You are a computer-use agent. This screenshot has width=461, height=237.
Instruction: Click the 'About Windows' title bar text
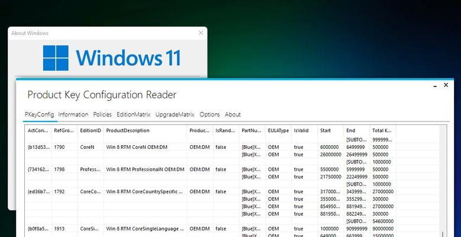(x=30, y=33)
